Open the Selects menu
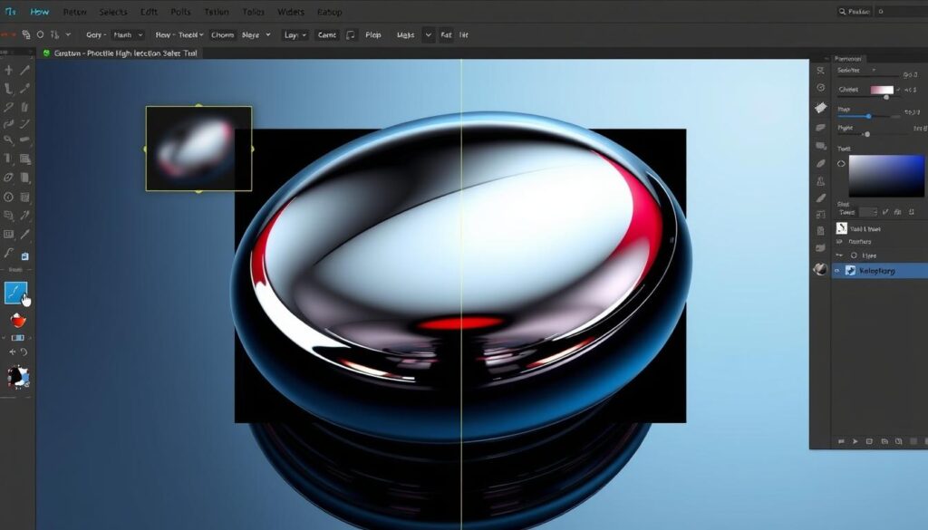Viewport: 928px width, 530px height. (113, 13)
